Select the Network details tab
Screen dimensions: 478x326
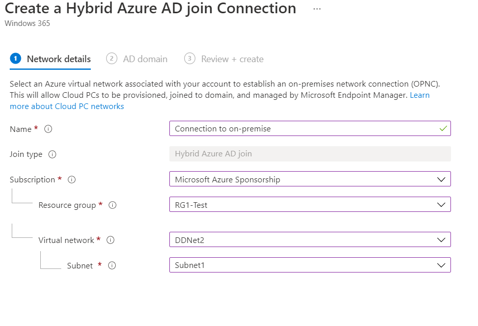59,59
